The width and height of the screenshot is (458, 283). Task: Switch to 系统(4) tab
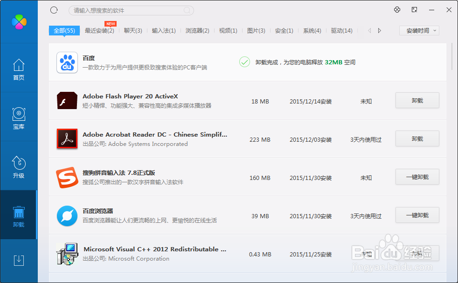312,31
